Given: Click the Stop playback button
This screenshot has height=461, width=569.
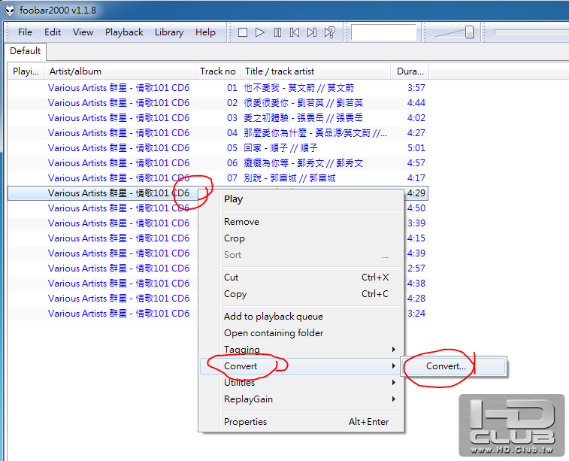Looking at the screenshot, I should pos(242,32).
